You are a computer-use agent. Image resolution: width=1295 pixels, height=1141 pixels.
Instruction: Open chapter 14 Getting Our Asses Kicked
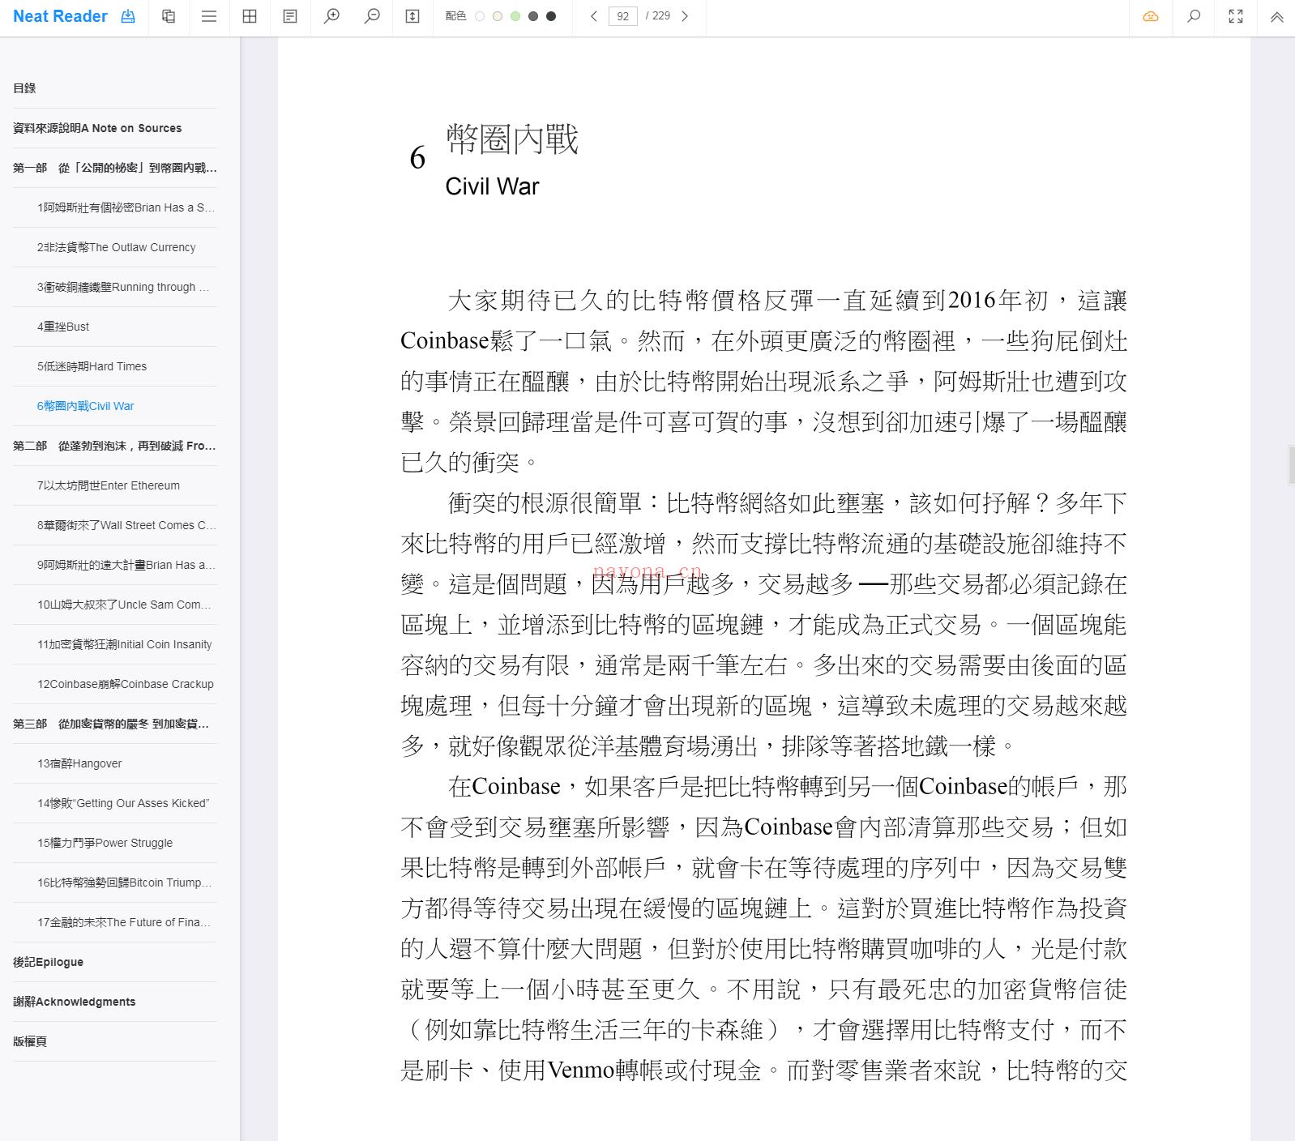115,803
